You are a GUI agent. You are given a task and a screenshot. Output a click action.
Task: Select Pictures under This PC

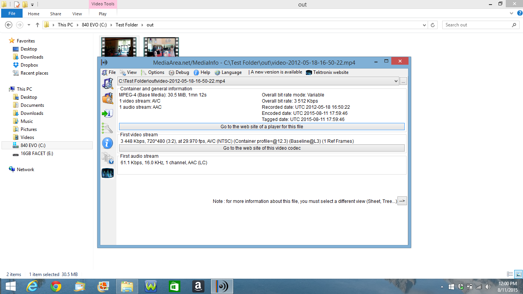[x=29, y=129]
